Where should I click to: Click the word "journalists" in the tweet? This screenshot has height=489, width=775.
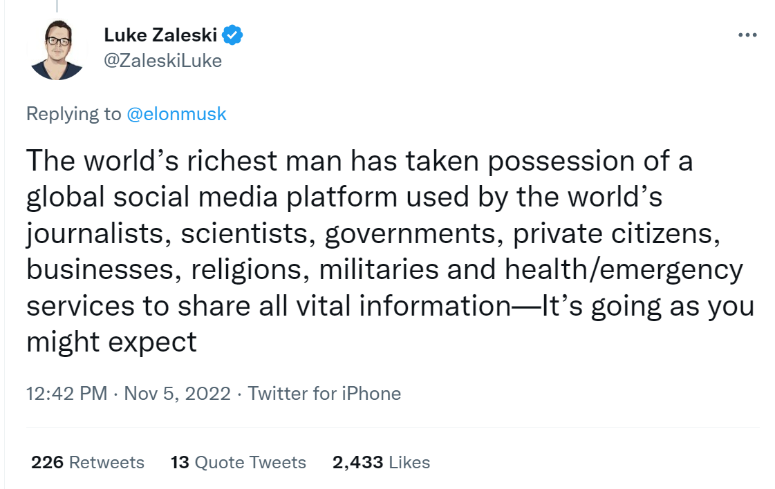point(97,233)
